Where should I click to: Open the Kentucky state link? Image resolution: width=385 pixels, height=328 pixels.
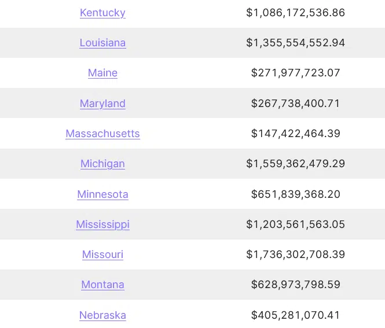click(102, 13)
